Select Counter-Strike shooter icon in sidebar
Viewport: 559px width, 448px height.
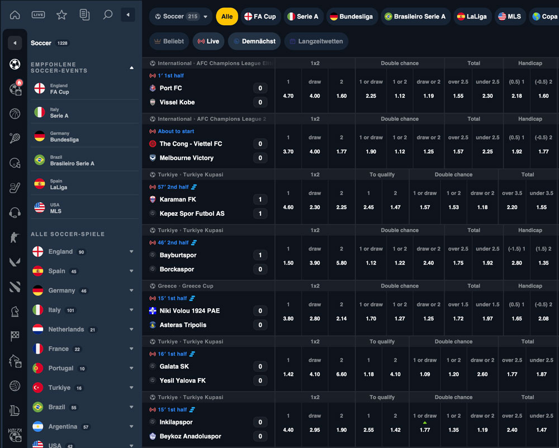[x=15, y=237]
